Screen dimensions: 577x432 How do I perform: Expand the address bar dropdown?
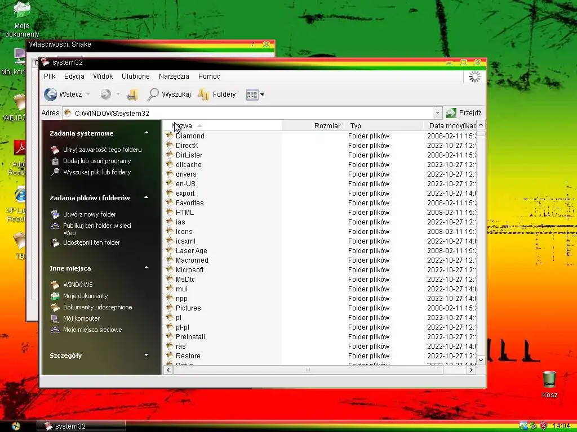click(x=437, y=112)
